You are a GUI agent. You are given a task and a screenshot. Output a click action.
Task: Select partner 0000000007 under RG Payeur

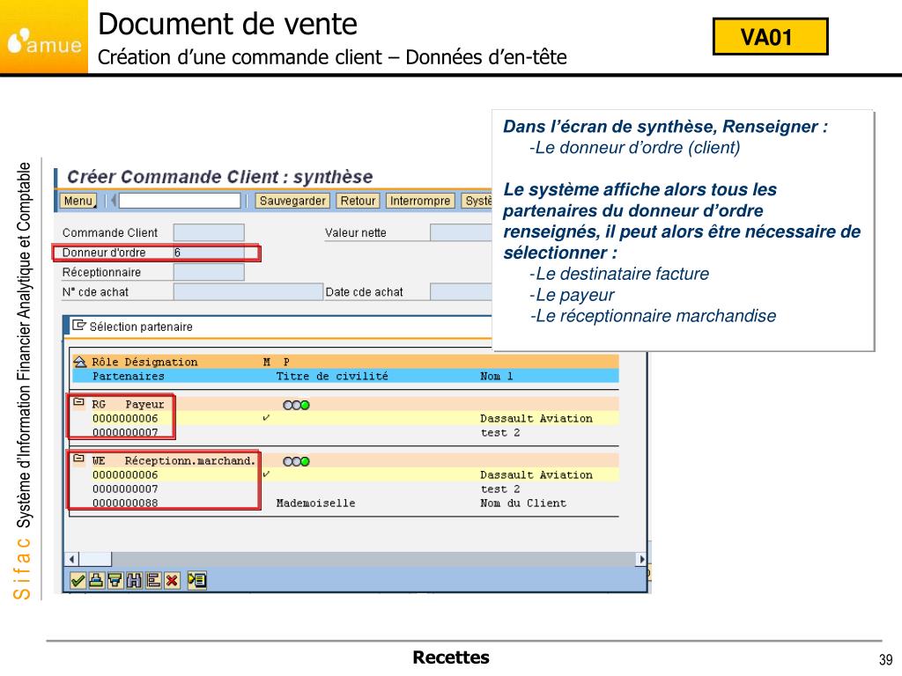point(125,432)
